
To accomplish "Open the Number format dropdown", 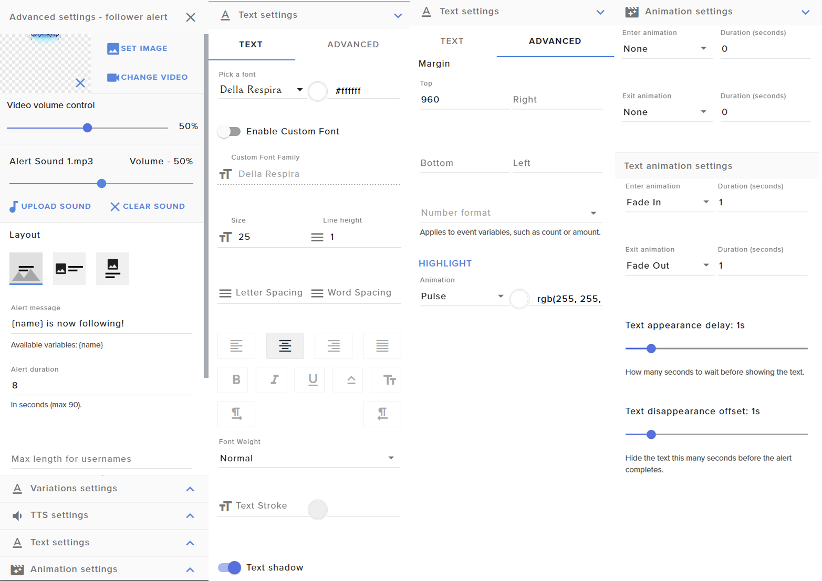I will click(x=508, y=213).
